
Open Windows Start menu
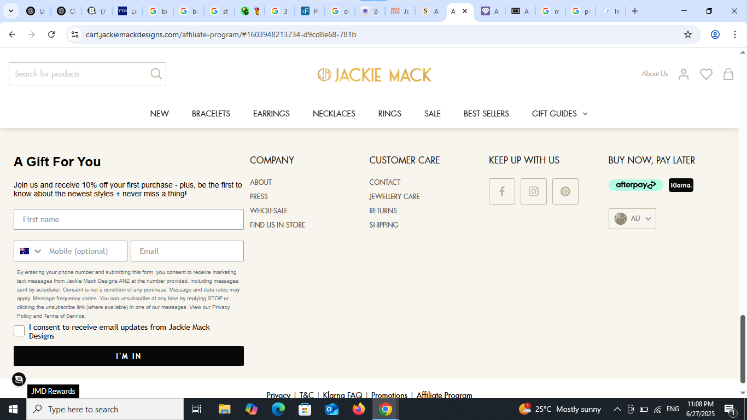tap(13, 409)
